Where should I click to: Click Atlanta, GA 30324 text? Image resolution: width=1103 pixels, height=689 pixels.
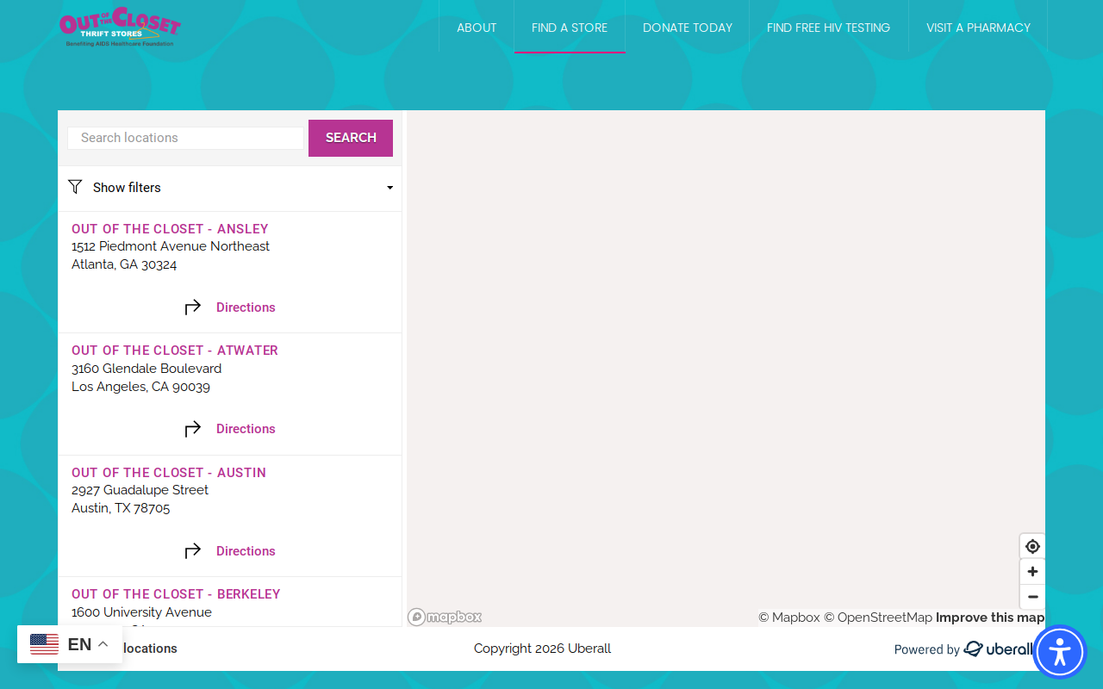[x=124, y=264]
